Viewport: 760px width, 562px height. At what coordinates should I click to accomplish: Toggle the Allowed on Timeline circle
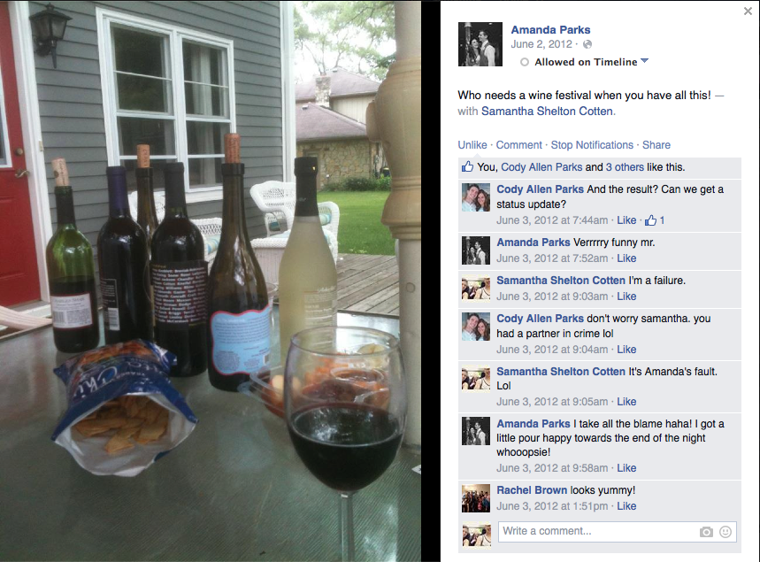[525, 62]
